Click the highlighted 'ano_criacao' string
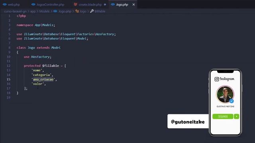The width and height of the screenshot is (255, 143). (x=43, y=79)
